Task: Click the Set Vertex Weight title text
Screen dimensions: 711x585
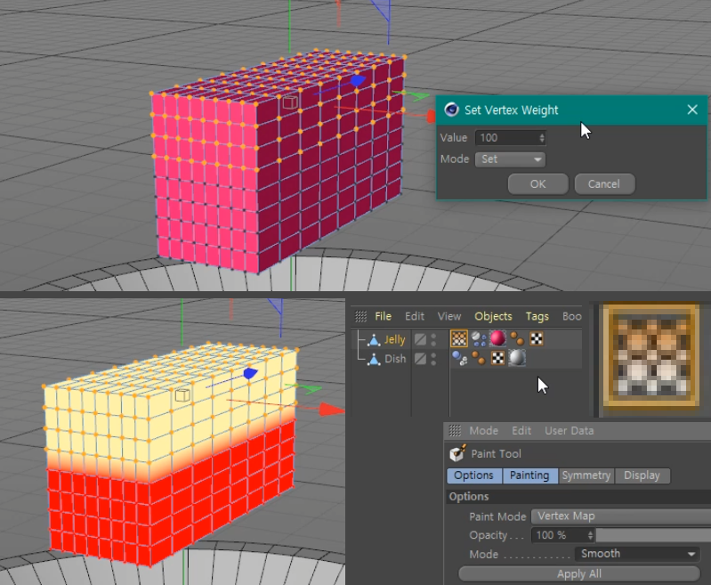Action: [511, 110]
